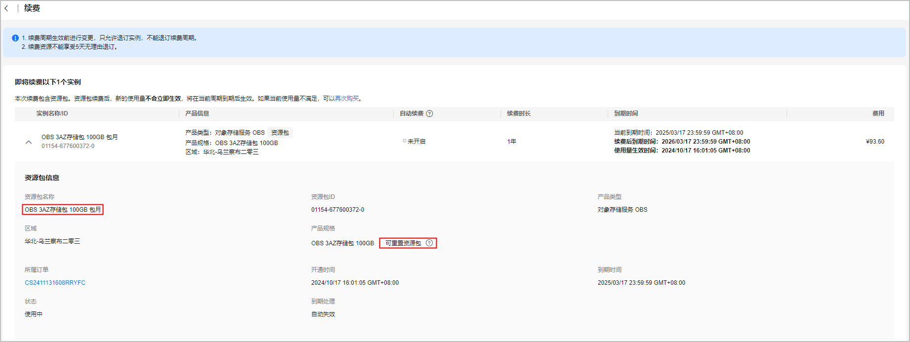Click the ¥93.60 fee value

point(875,142)
